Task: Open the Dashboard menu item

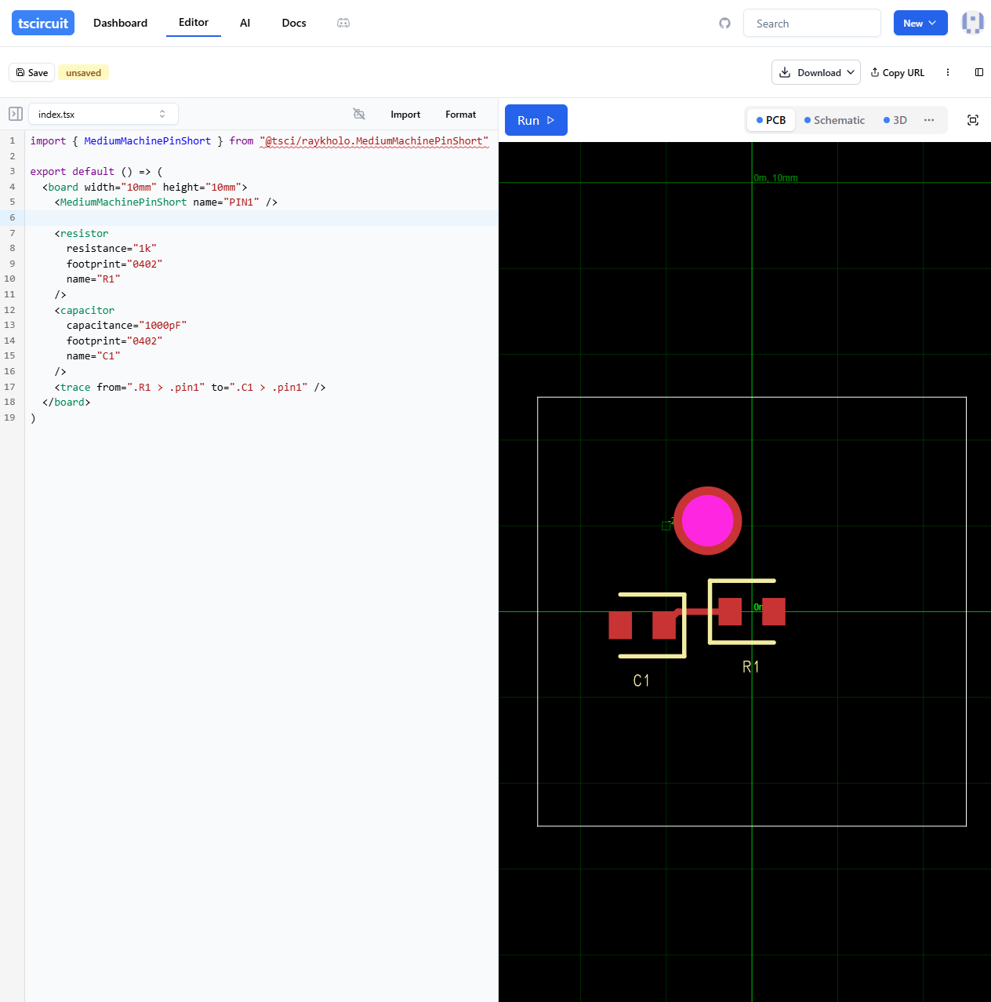Action: click(120, 23)
